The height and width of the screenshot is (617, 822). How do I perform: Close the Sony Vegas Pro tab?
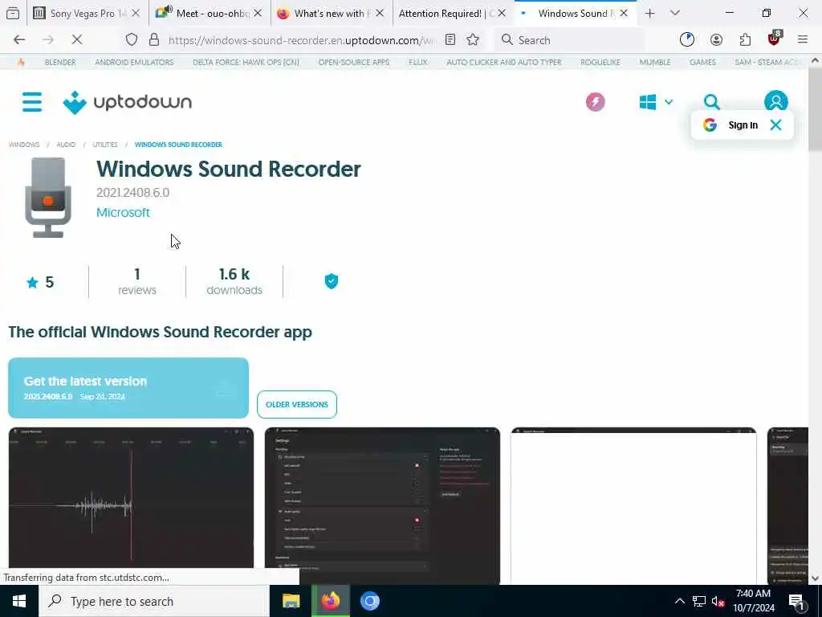[x=135, y=14]
